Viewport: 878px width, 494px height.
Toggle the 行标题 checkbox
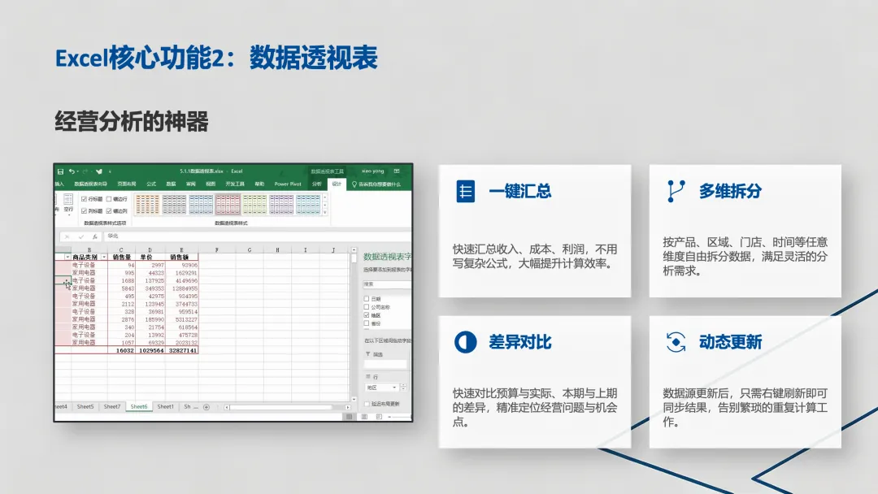click(84, 199)
